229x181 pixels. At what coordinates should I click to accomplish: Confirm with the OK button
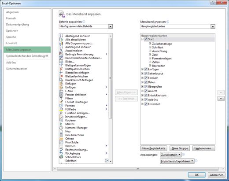click(197, 175)
